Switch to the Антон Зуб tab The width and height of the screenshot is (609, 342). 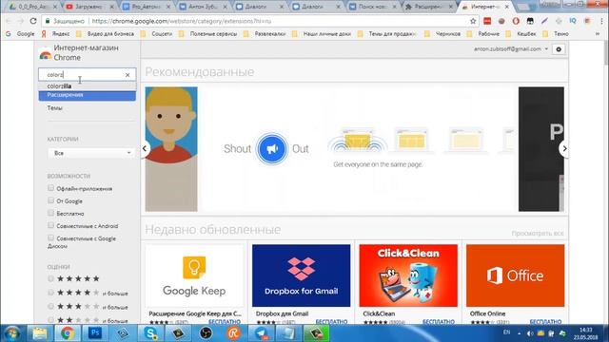[x=203, y=7]
